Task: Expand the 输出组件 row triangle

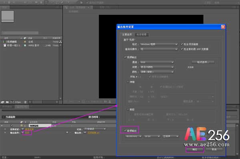Action: coord(5,133)
